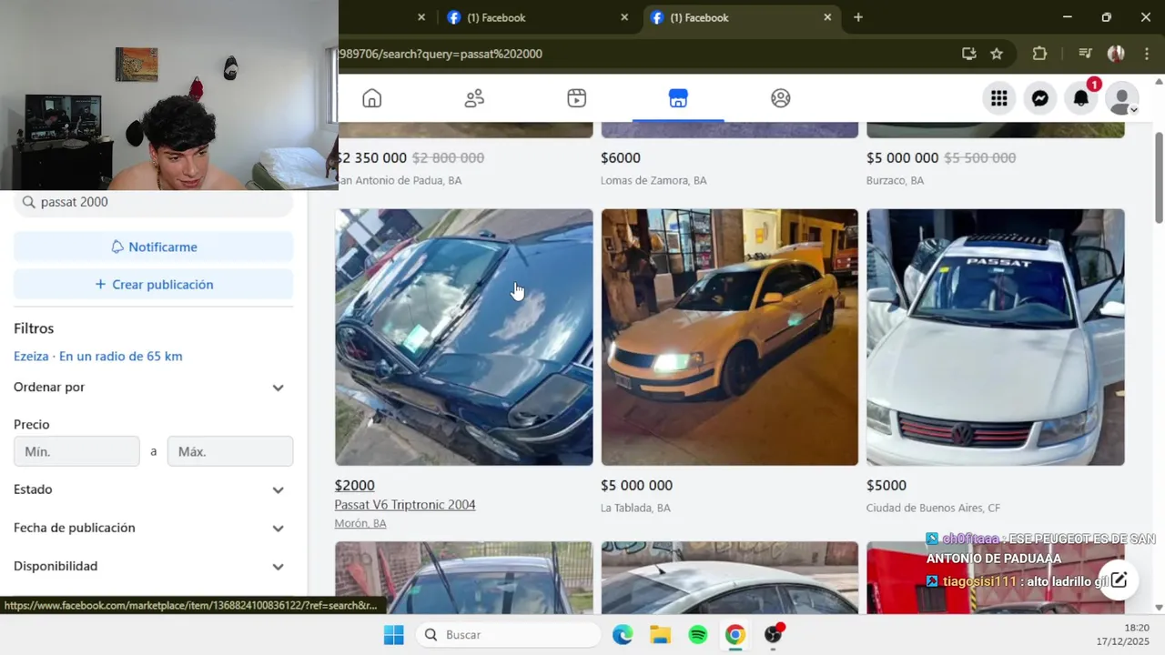Viewport: 1165px width, 655px height.
Task: Open Spotify from the taskbar
Action: (697, 634)
